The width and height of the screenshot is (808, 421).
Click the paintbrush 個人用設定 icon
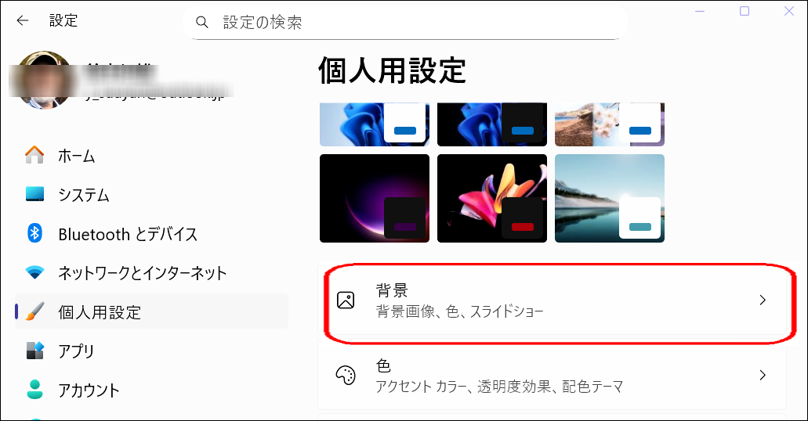(34, 311)
